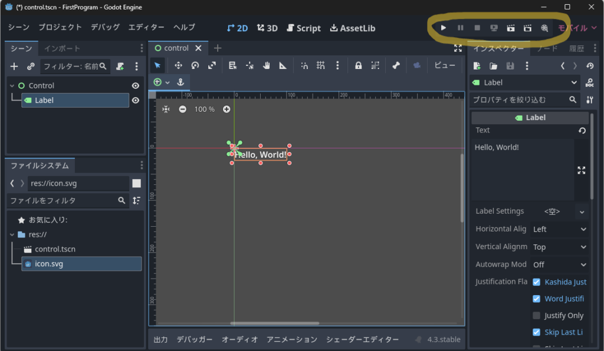Run a specific custom scene
604x351 pixels.
[x=528, y=28]
